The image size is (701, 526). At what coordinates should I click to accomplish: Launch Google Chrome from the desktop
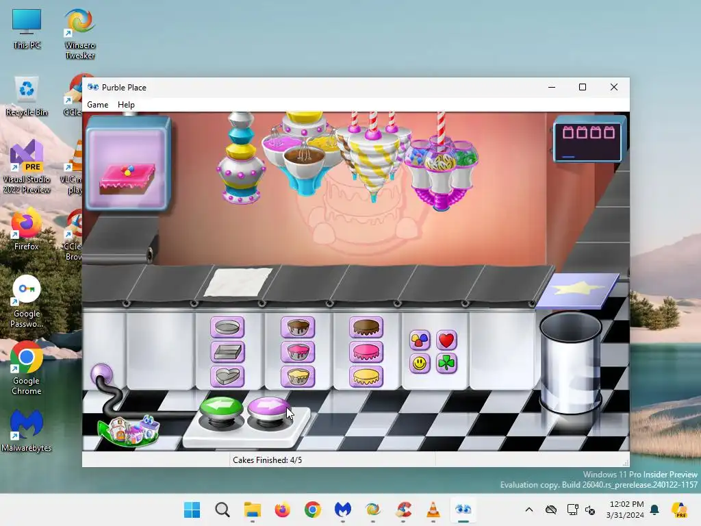[27, 368]
